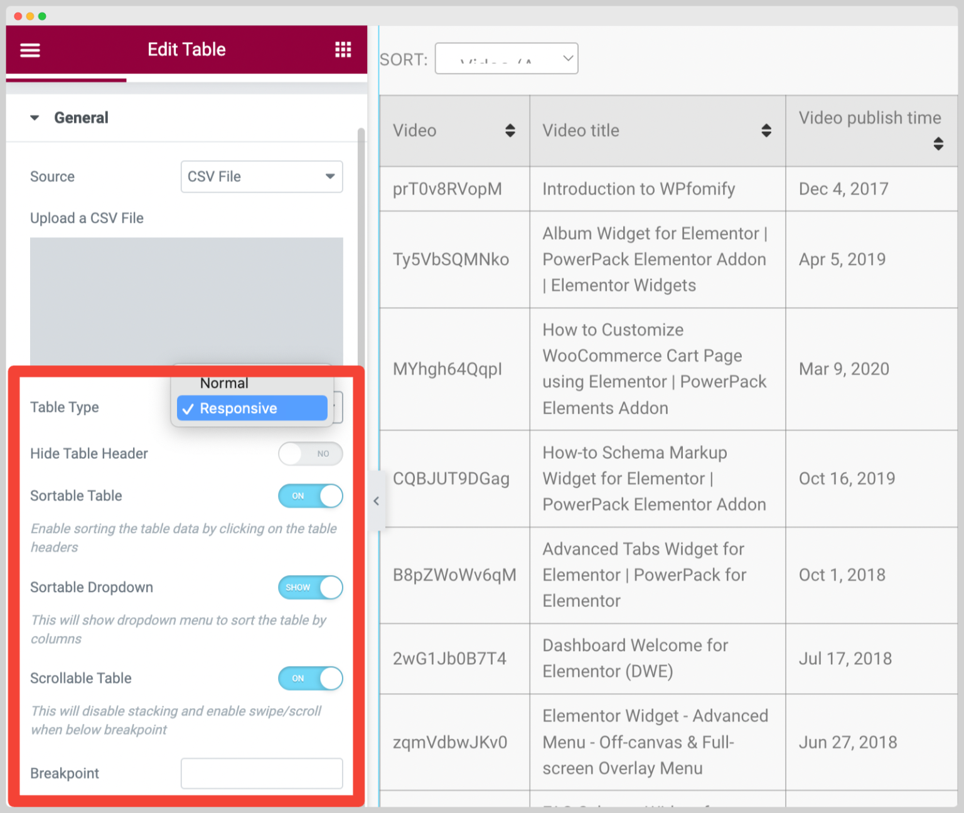Viewport: 964px width, 813px height.
Task: Disable the Sortable Table switch
Action: coord(310,496)
